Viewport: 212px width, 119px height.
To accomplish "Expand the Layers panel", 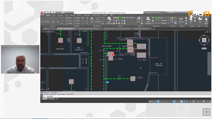I will [121, 26].
